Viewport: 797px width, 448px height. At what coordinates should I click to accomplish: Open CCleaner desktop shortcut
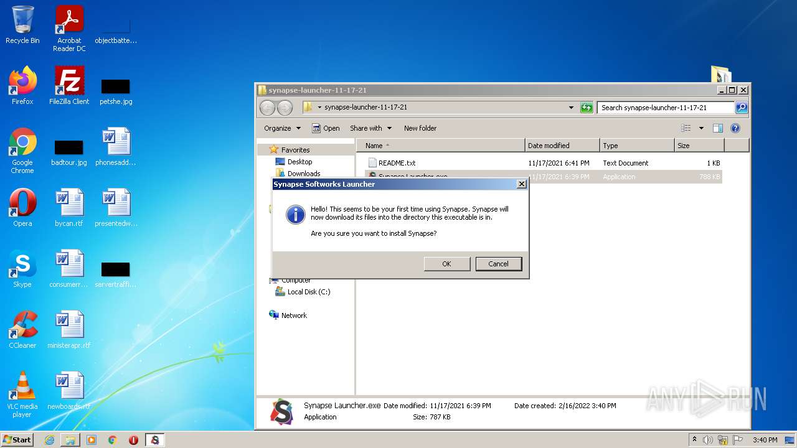[x=22, y=330]
